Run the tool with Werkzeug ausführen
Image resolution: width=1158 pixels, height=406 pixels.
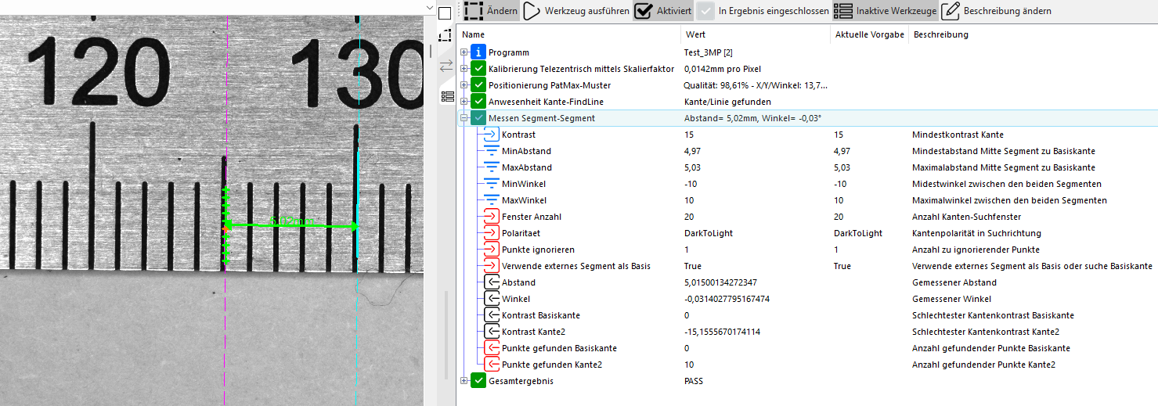532,11
